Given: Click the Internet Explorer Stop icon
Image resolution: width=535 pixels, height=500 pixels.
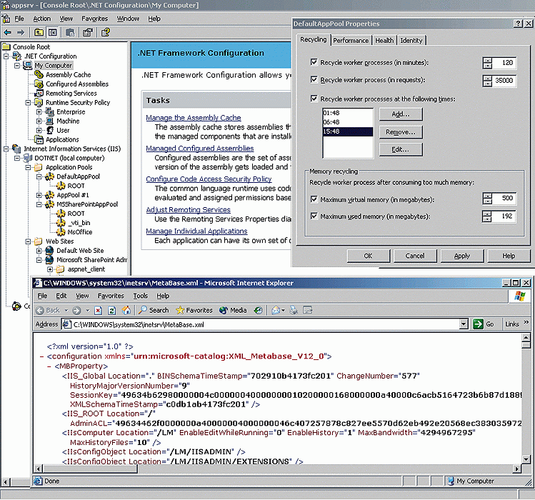Looking at the screenshot, I should (99, 310).
